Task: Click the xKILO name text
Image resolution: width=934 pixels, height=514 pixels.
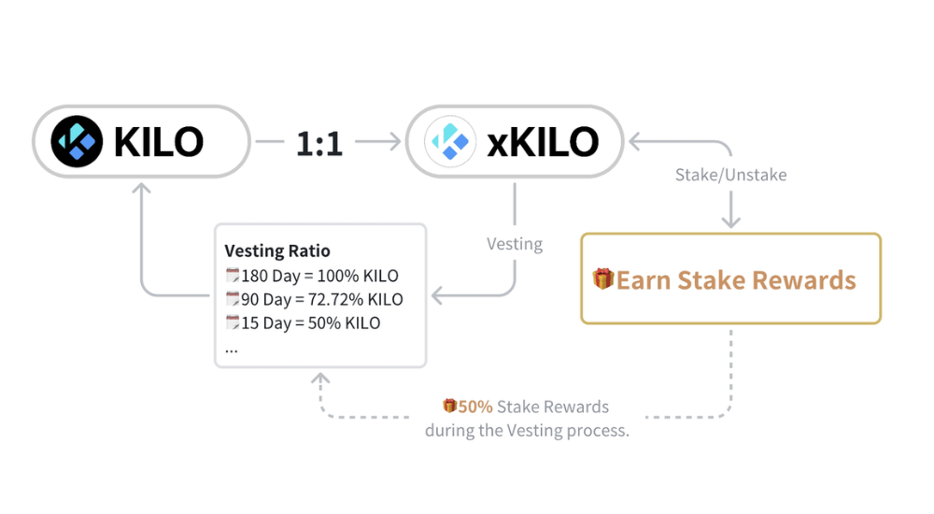Action: (x=542, y=143)
